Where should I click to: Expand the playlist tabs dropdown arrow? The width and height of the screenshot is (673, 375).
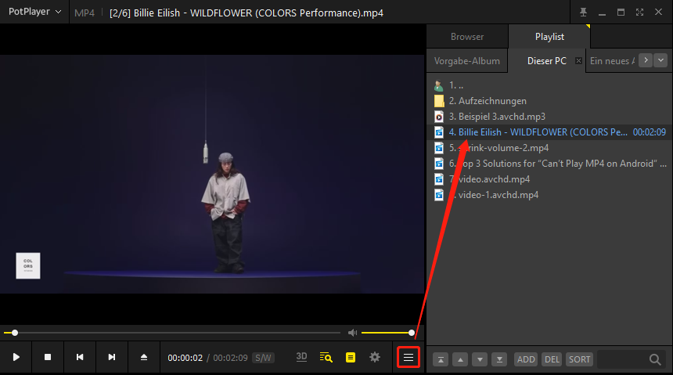click(x=661, y=60)
